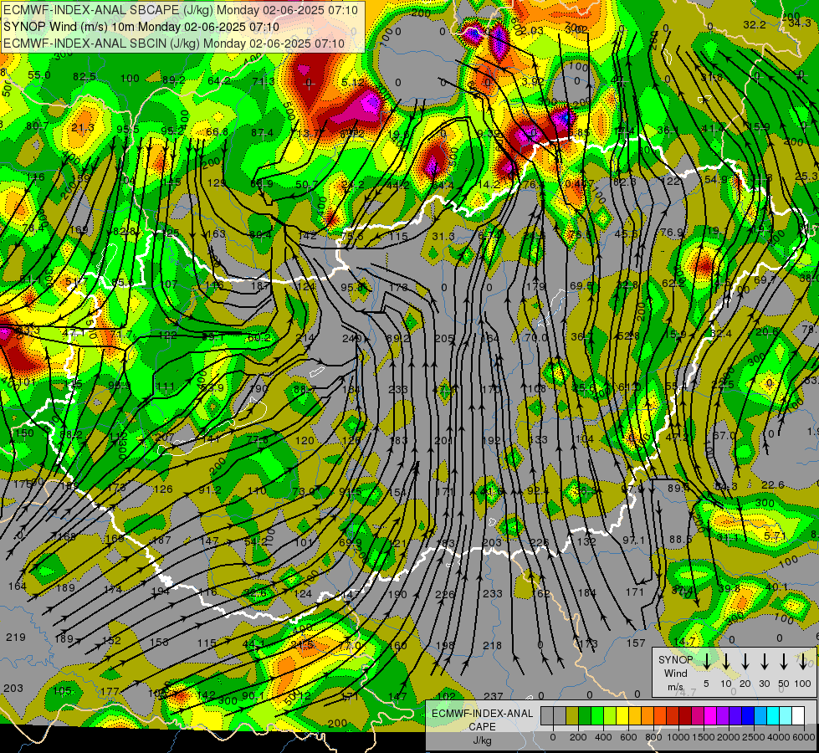Screen dimensions: 819x753
Task: Click the wind arrow above 5 in legend
Action: [707, 661]
